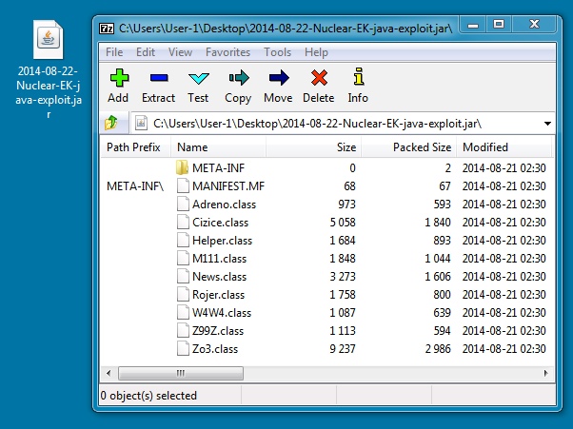Click the Add toolbar icon
The width and height of the screenshot is (573, 429).
tap(118, 85)
